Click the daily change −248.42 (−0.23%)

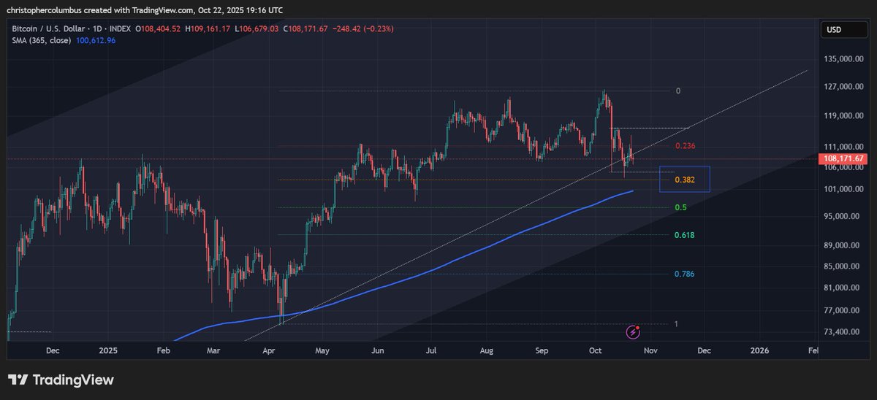coord(362,29)
